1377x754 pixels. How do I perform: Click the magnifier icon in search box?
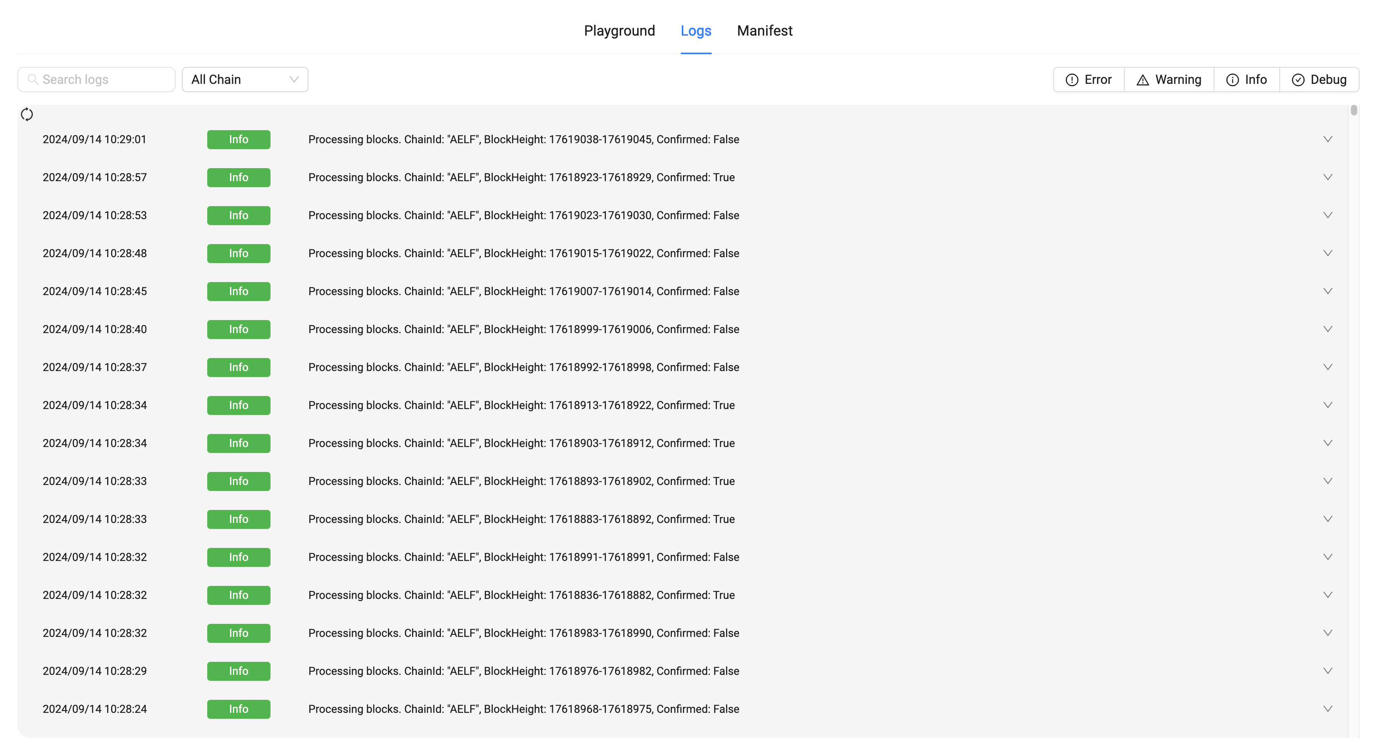pos(32,79)
